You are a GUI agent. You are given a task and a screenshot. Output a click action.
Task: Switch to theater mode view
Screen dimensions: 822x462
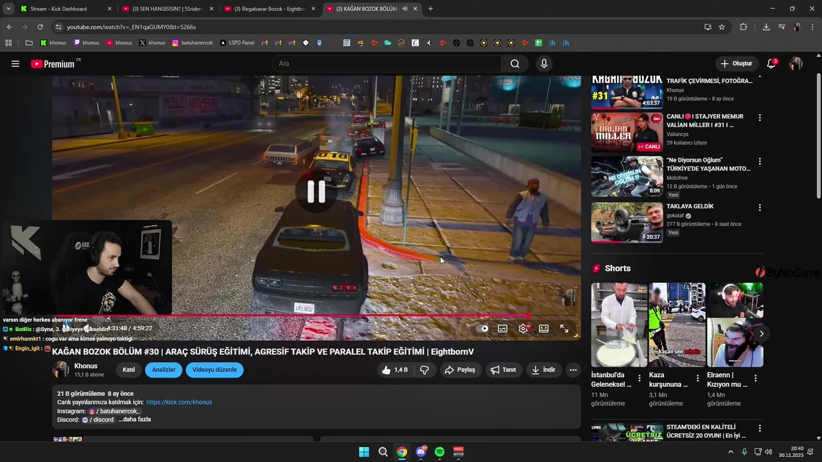pos(544,329)
